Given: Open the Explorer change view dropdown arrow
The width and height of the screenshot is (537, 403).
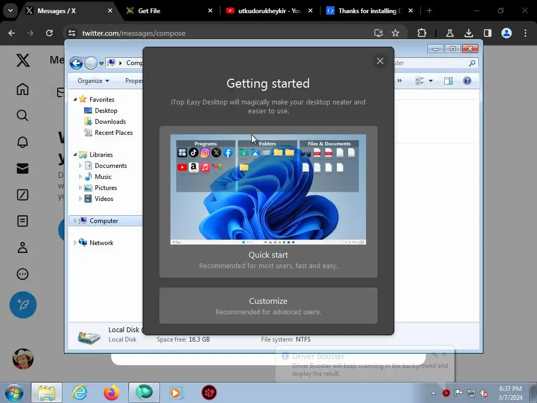Looking at the screenshot, I should click(x=431, y=81).
